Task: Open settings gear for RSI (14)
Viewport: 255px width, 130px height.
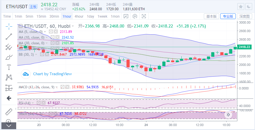Action: point(39,103)
